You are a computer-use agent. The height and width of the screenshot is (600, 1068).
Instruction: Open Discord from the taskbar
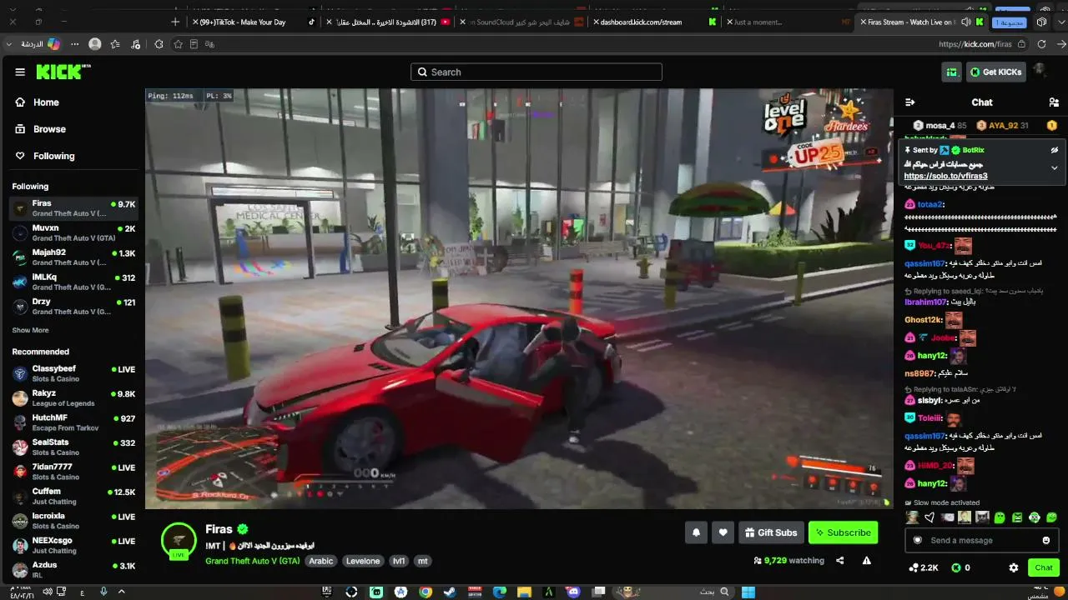pos(573,592)
